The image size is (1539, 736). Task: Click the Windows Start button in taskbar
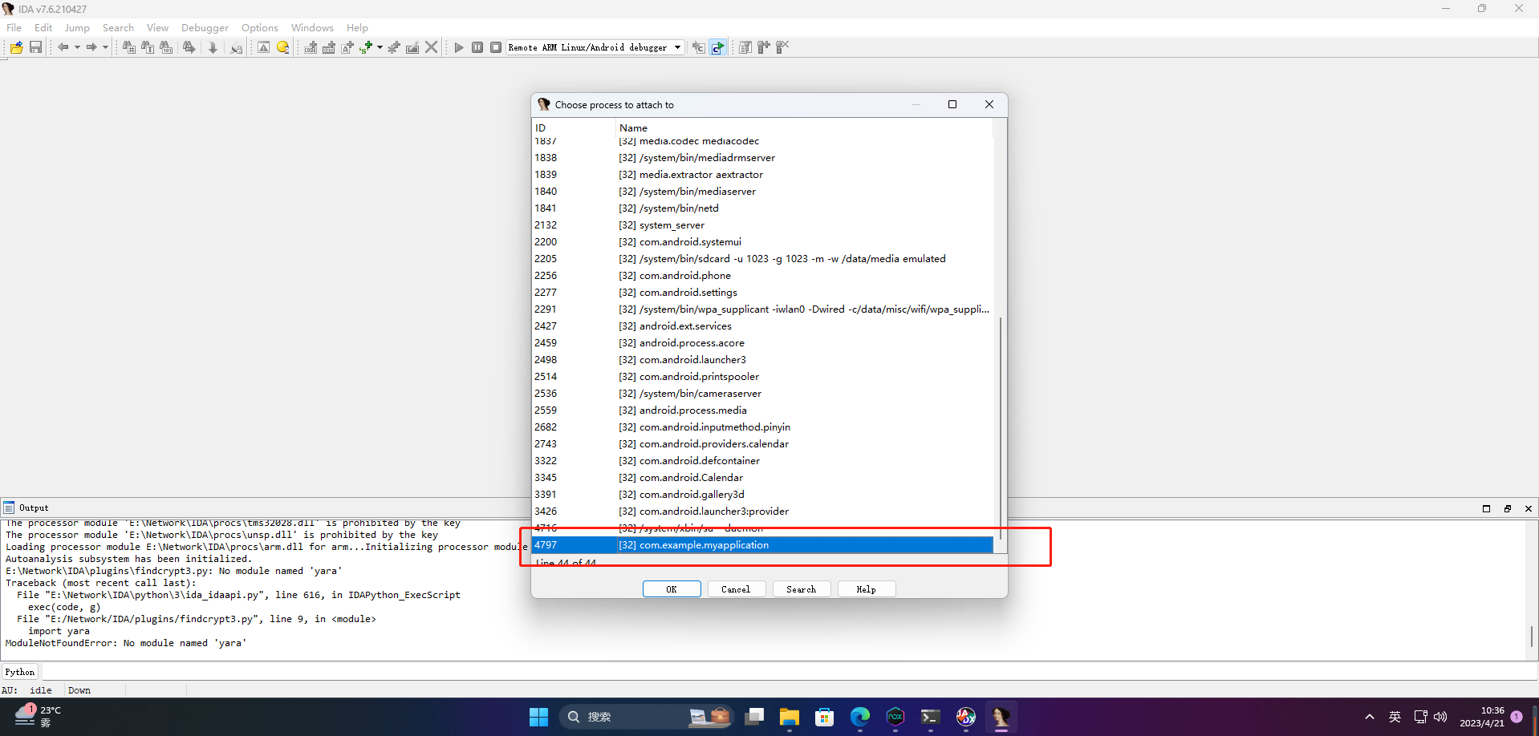(538, 717)
